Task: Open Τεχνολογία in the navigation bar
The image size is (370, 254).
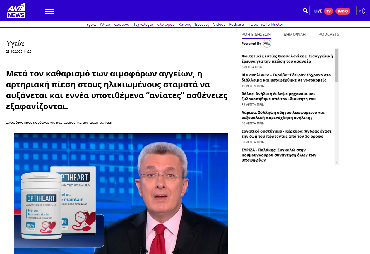Action: tap(143, 25)
